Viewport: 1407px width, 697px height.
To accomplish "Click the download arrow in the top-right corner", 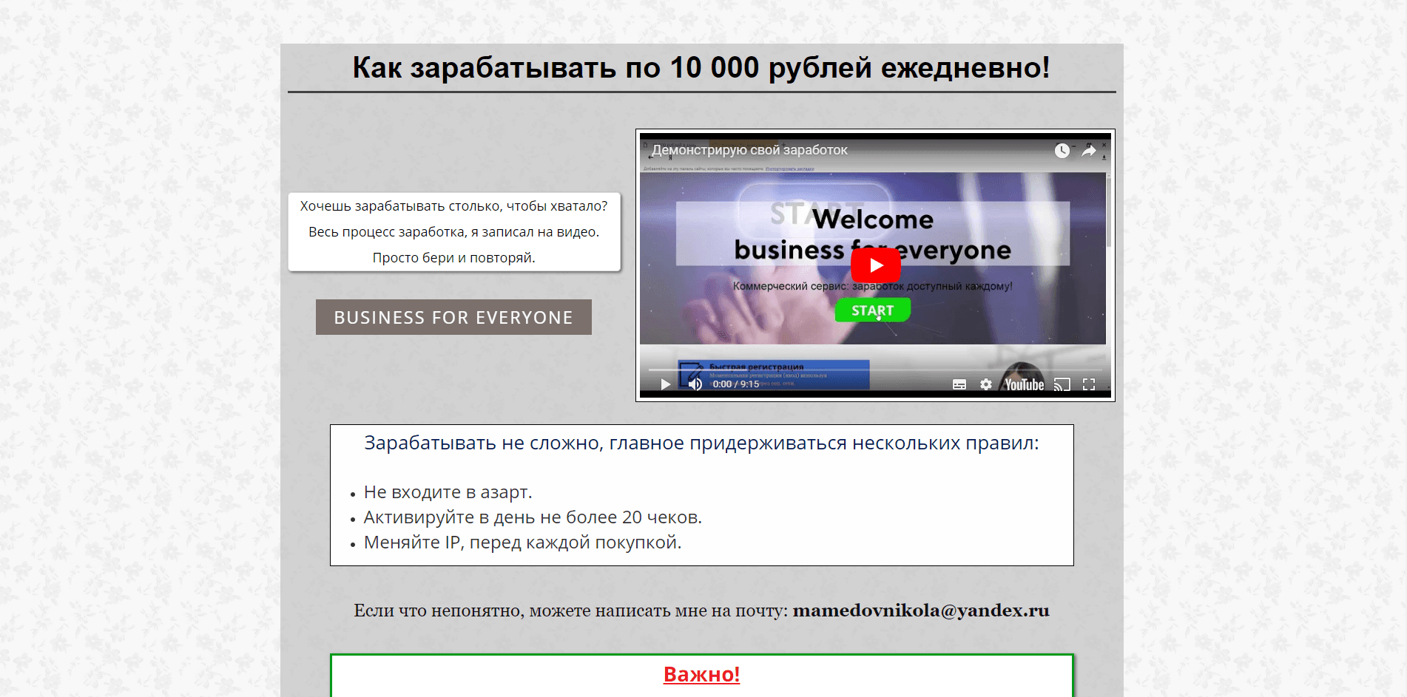I will click(1103, 156).
